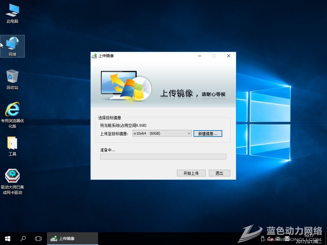Switch input language via 英 indicator
The height and width of the screenshot is (245, 327).
(278, 239)
